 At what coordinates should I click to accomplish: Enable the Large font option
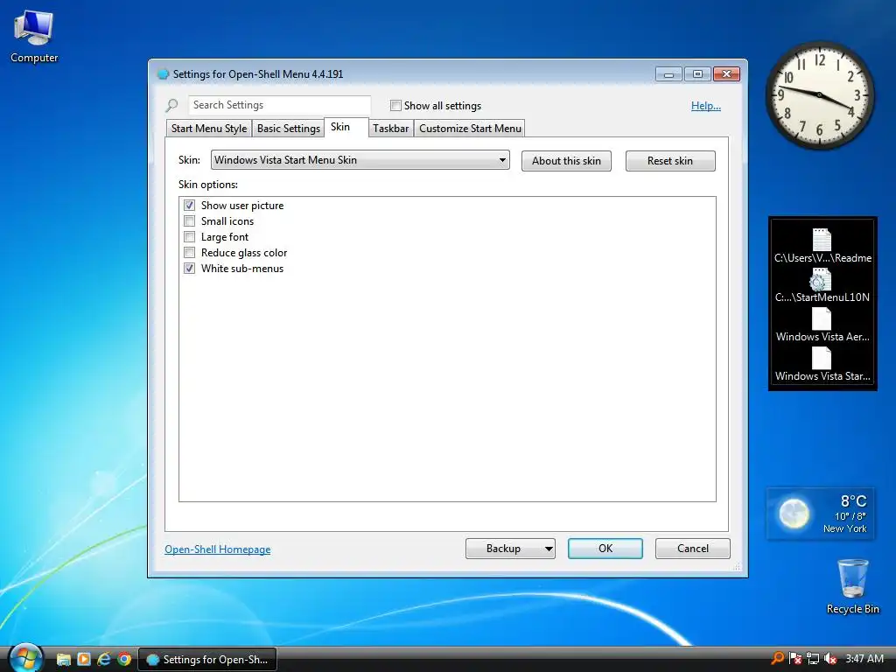click(189, 236)
